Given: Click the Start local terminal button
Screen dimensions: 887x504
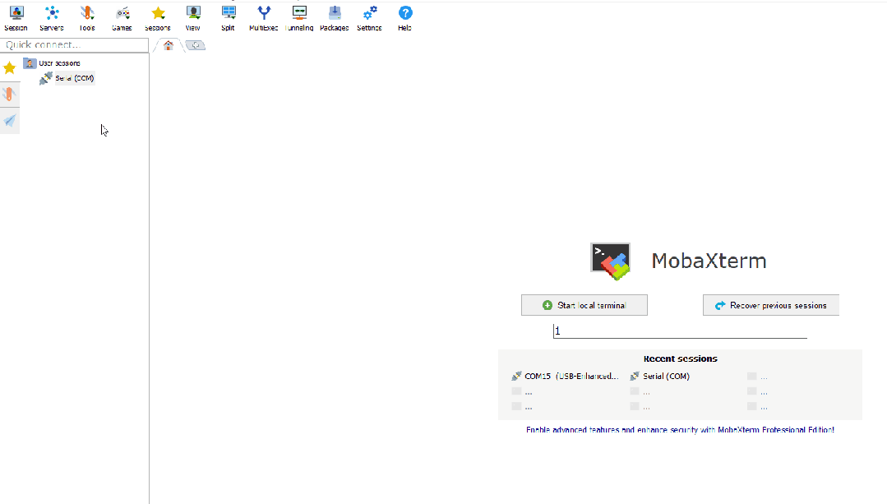Looking at the screenshot, I should 584,306.
